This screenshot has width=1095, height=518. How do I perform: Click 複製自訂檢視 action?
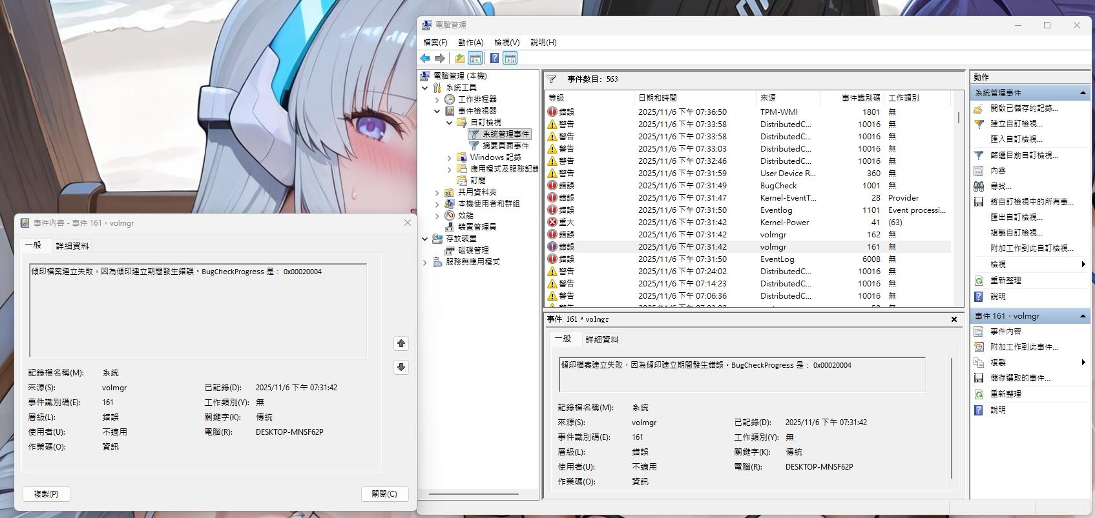click(1016, 233)
